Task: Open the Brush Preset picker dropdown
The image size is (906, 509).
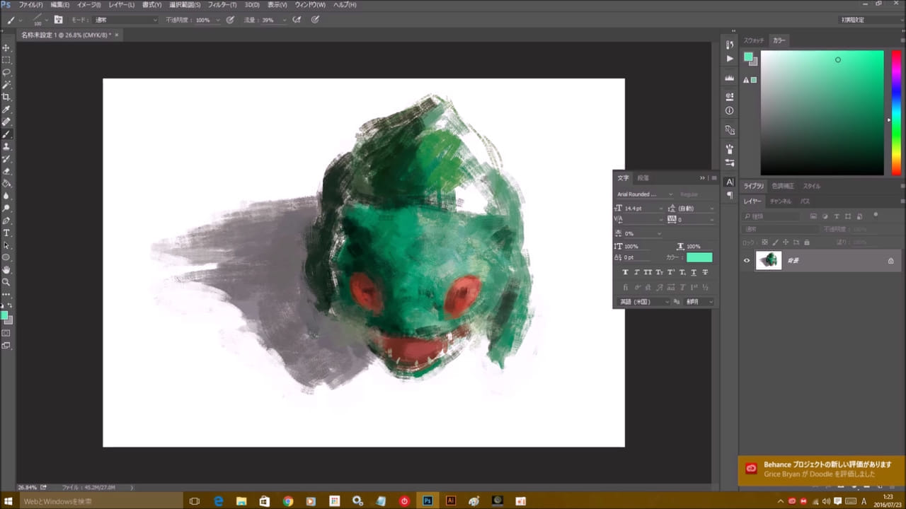Action: coord(47,20)
